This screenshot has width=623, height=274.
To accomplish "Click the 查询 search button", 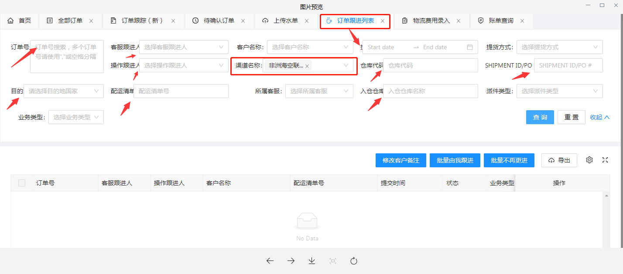I will coord(540,117).
